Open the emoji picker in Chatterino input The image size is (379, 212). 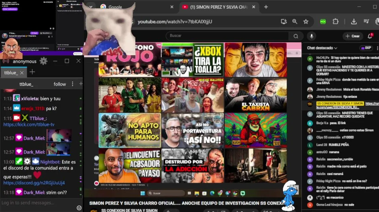[x=79, y=208]
